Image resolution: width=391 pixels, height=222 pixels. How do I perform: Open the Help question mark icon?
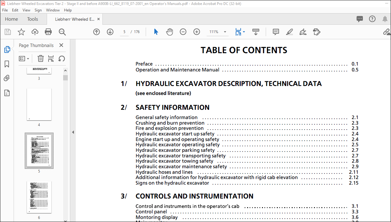372,19
